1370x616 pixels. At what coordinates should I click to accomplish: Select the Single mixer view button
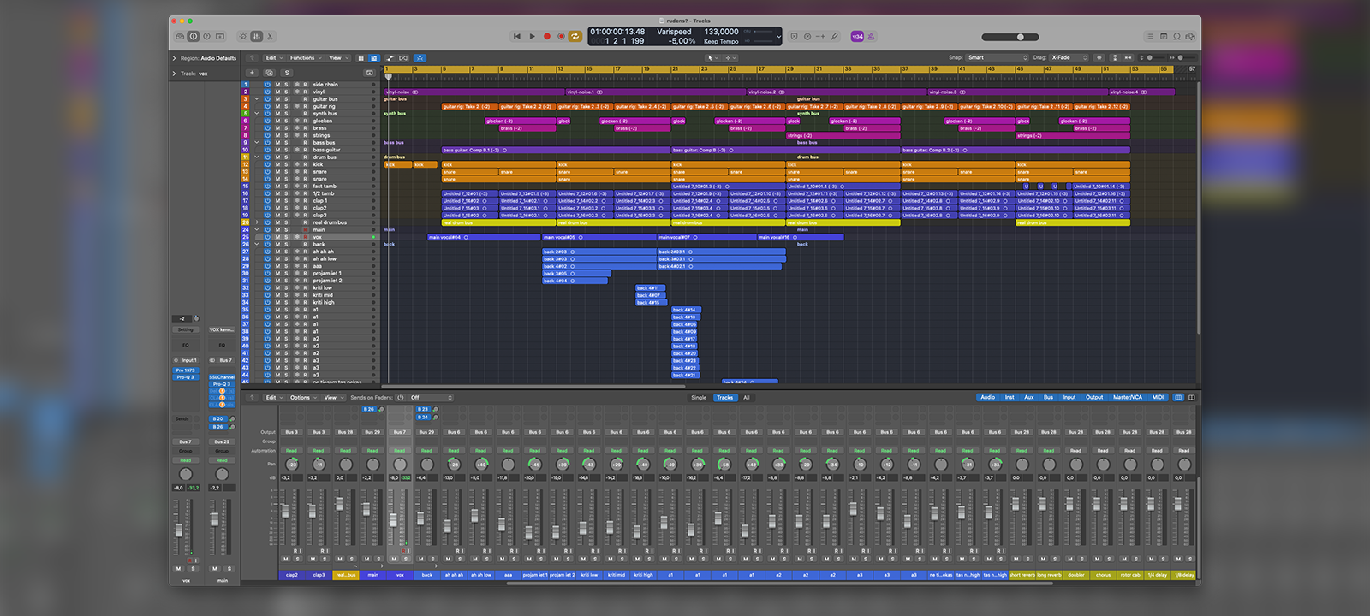pos(699,398)
